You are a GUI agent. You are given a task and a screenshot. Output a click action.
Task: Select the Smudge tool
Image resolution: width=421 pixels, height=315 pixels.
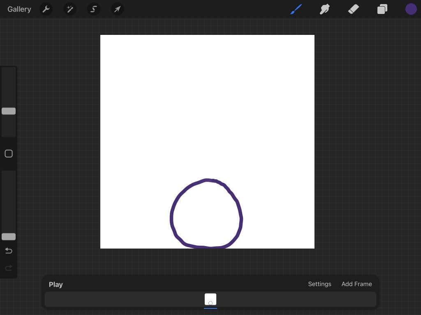pos(325,9)
